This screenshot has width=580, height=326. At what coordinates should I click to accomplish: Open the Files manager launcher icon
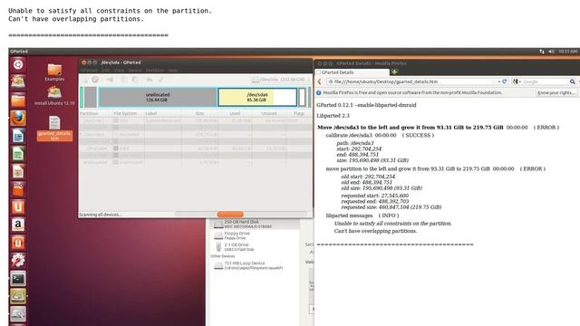18,100
